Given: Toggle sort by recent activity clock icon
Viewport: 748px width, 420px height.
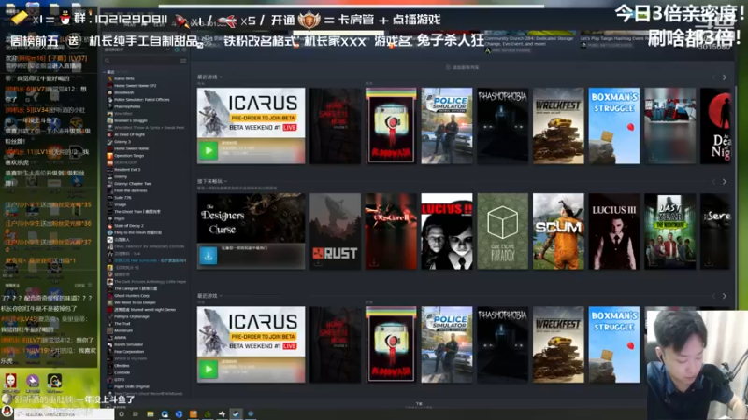Looking at the screenshot, I should coord(177,49).
